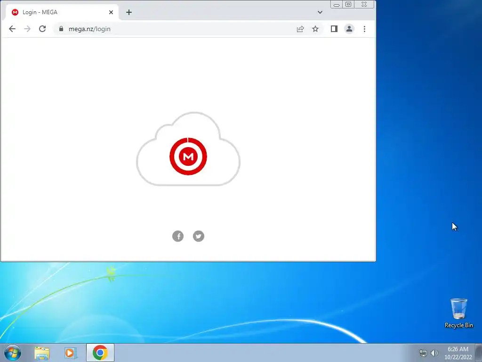This screenshot has width=482, height=362.
Task: Open the Chrome profile avatar menu
Action: (x=349, y=29)
